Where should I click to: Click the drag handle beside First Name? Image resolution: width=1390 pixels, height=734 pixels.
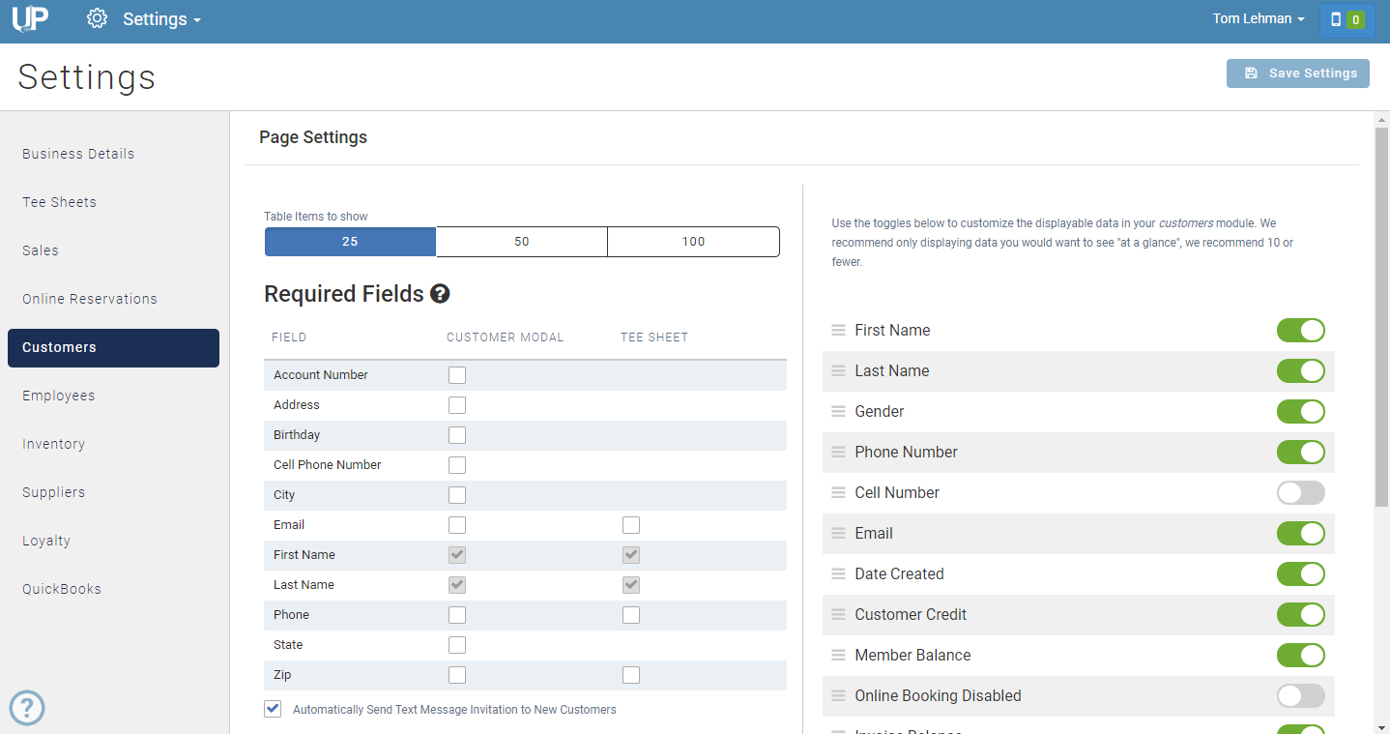838,331
